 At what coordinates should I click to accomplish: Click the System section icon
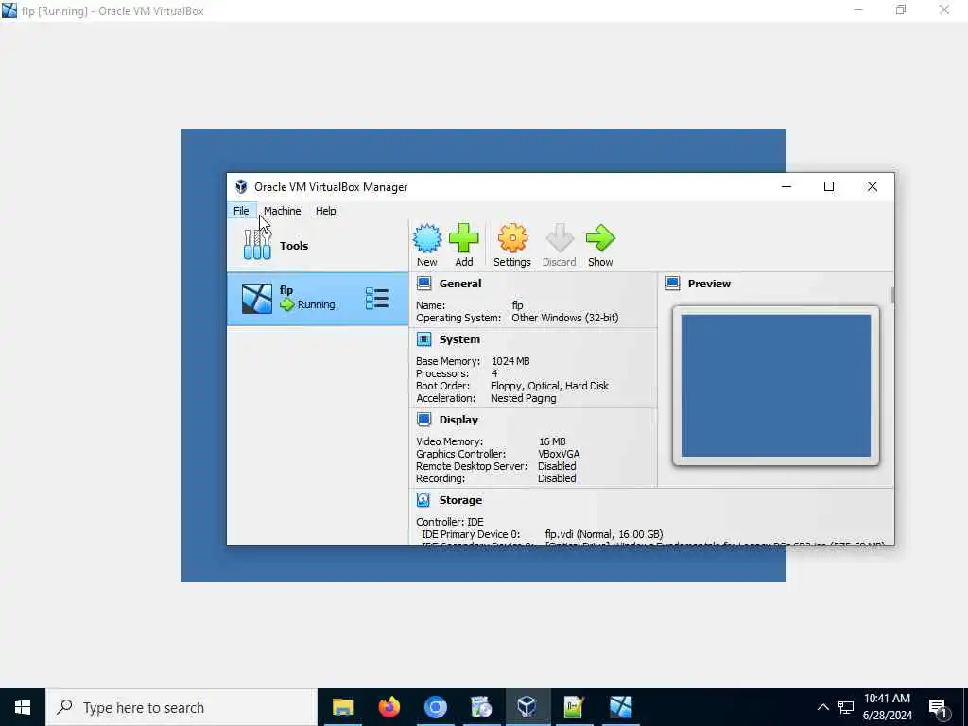(x=424, y=339)
